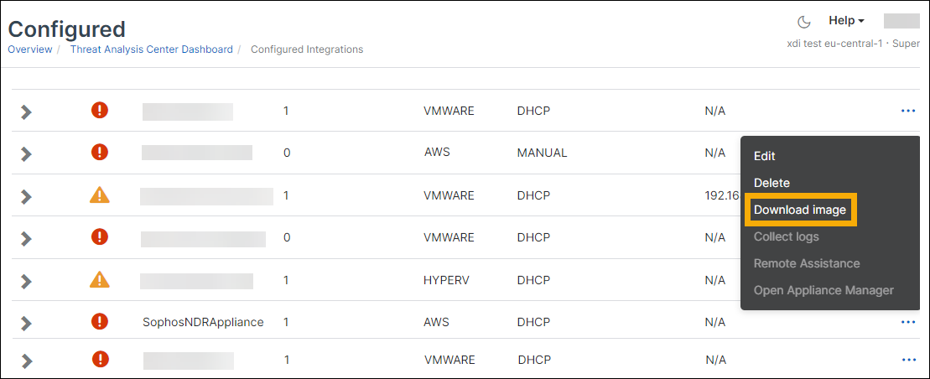Open three-dot menu for first VMWARE row
The width and height of the screenshot is (930, 379).
point(908,110)
